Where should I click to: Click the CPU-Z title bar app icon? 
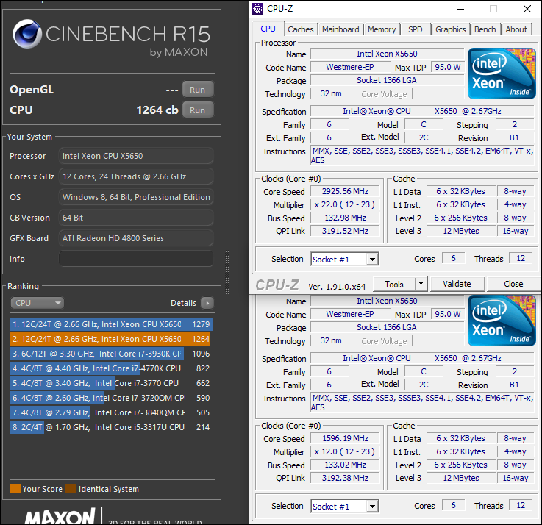pyautogui.click(x=257, y=9)
